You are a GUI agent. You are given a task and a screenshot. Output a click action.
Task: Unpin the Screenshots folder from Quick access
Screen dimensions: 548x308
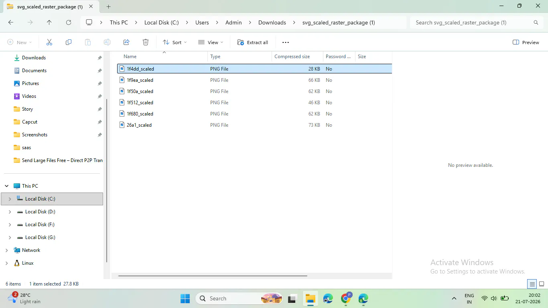click(x=99, y=135)
